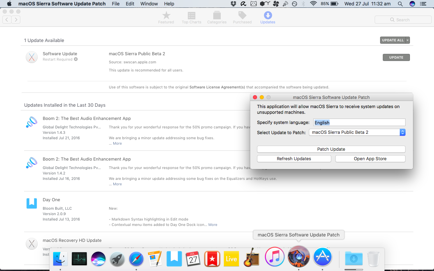434x271 pixels.
Task: Click UPDATE for macOS Sierra Public Beta 2
Action: pyautogui.click(x=396, y=57)
